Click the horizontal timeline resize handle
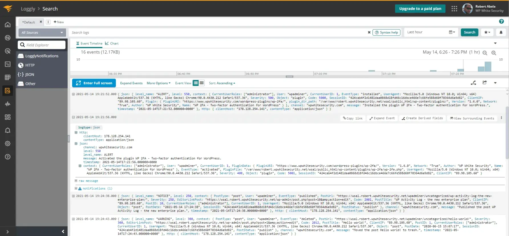Image resolution: width=509 pixels, height=236 pixels. (x=289, y=77)
